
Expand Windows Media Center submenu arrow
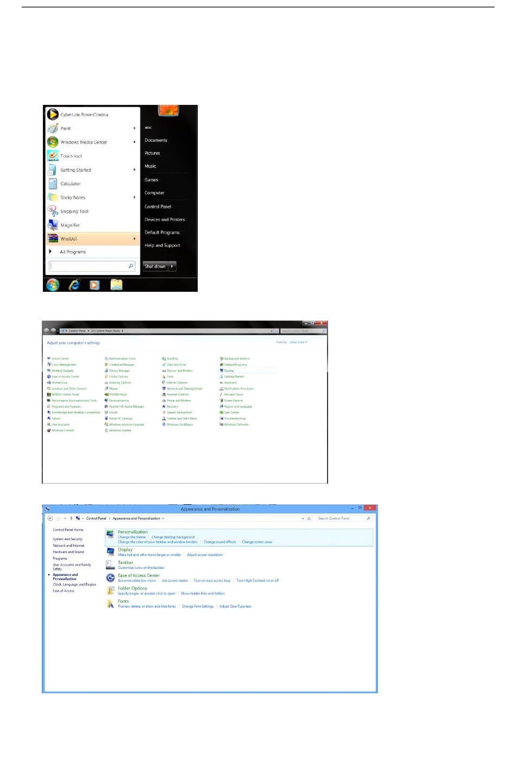click(134, 142)
